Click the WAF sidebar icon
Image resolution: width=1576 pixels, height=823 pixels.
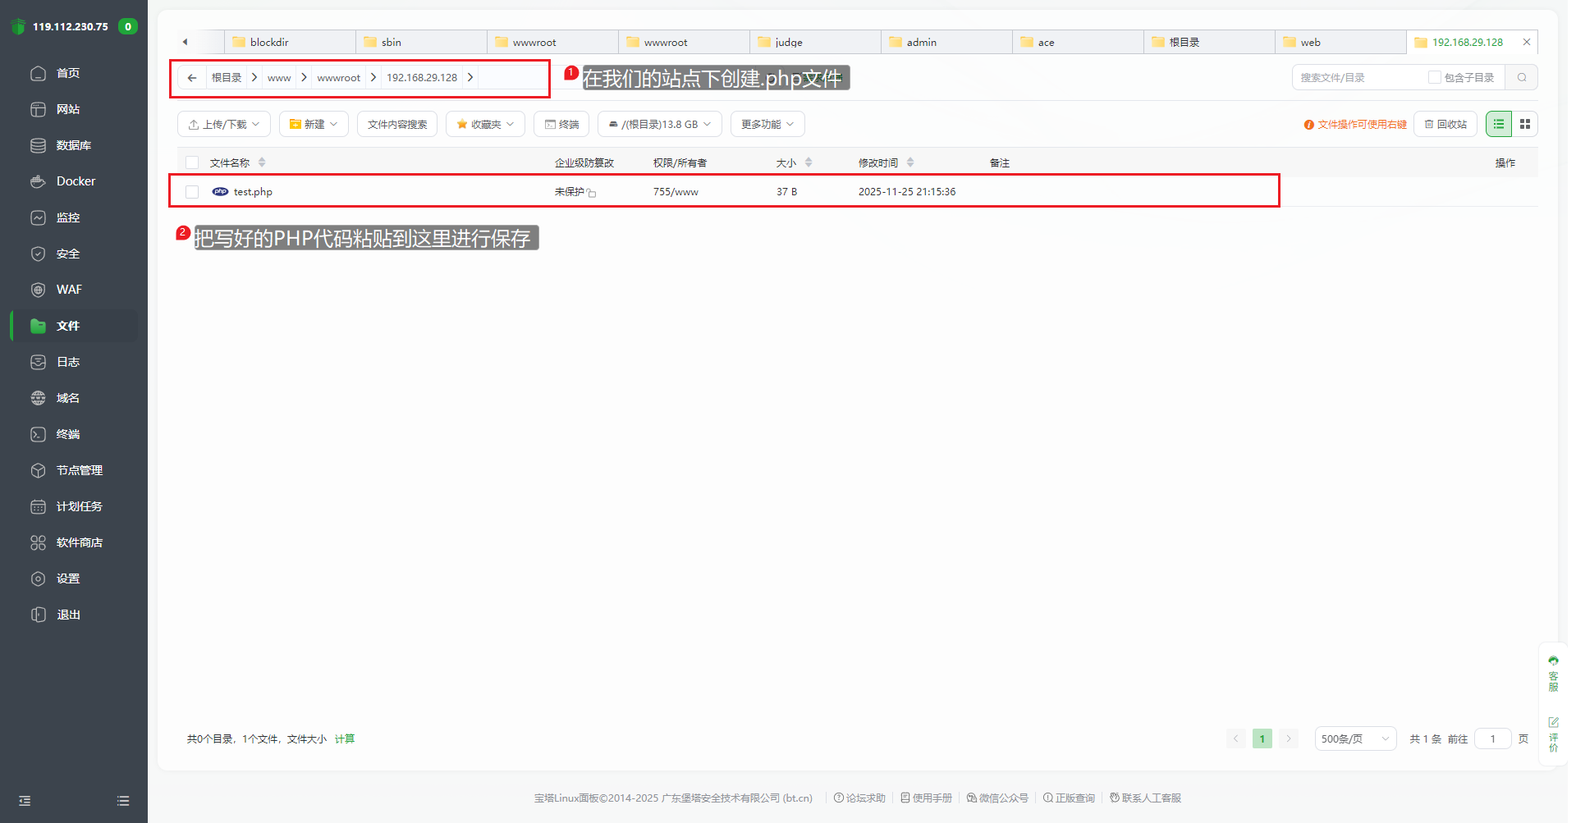click(x=38, y=290)
